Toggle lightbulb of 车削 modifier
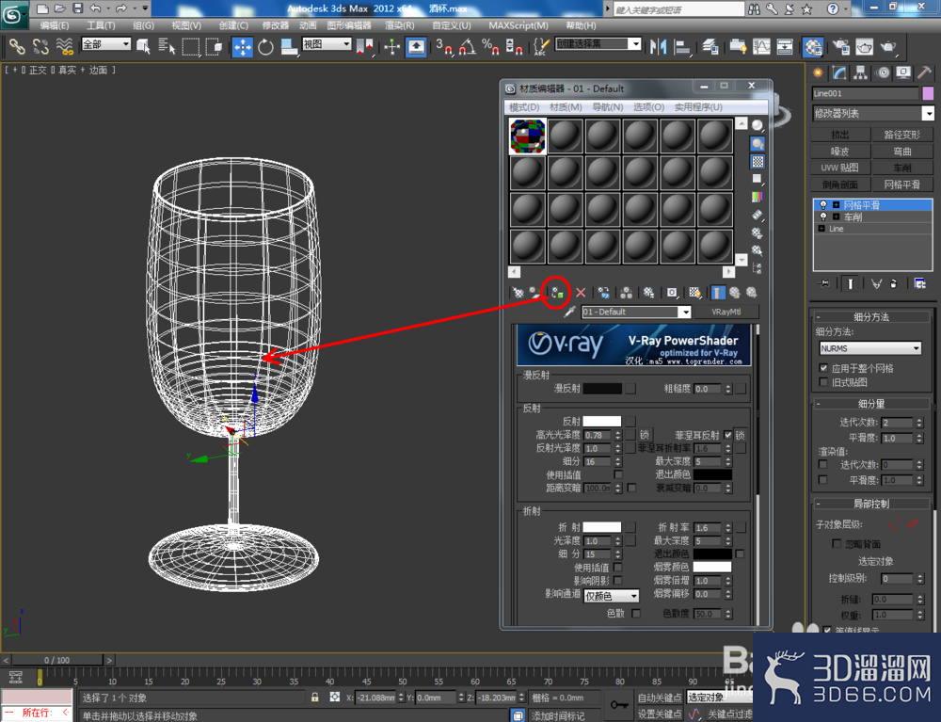This screenshot has width=941, height=722. coord(823,217)
